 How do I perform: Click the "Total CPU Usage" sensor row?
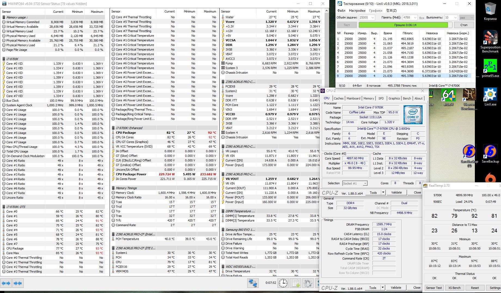(x=53, y=151)
